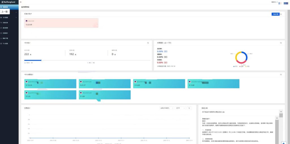Toggle the red 退款 legend item
Screen dimensions: 290x144
tap(241, 66)
